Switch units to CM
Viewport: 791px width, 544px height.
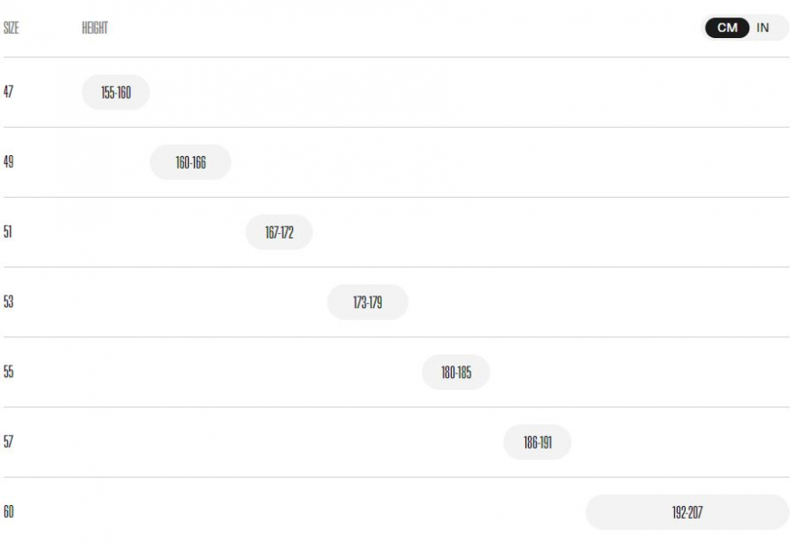(x=727, y=28)
